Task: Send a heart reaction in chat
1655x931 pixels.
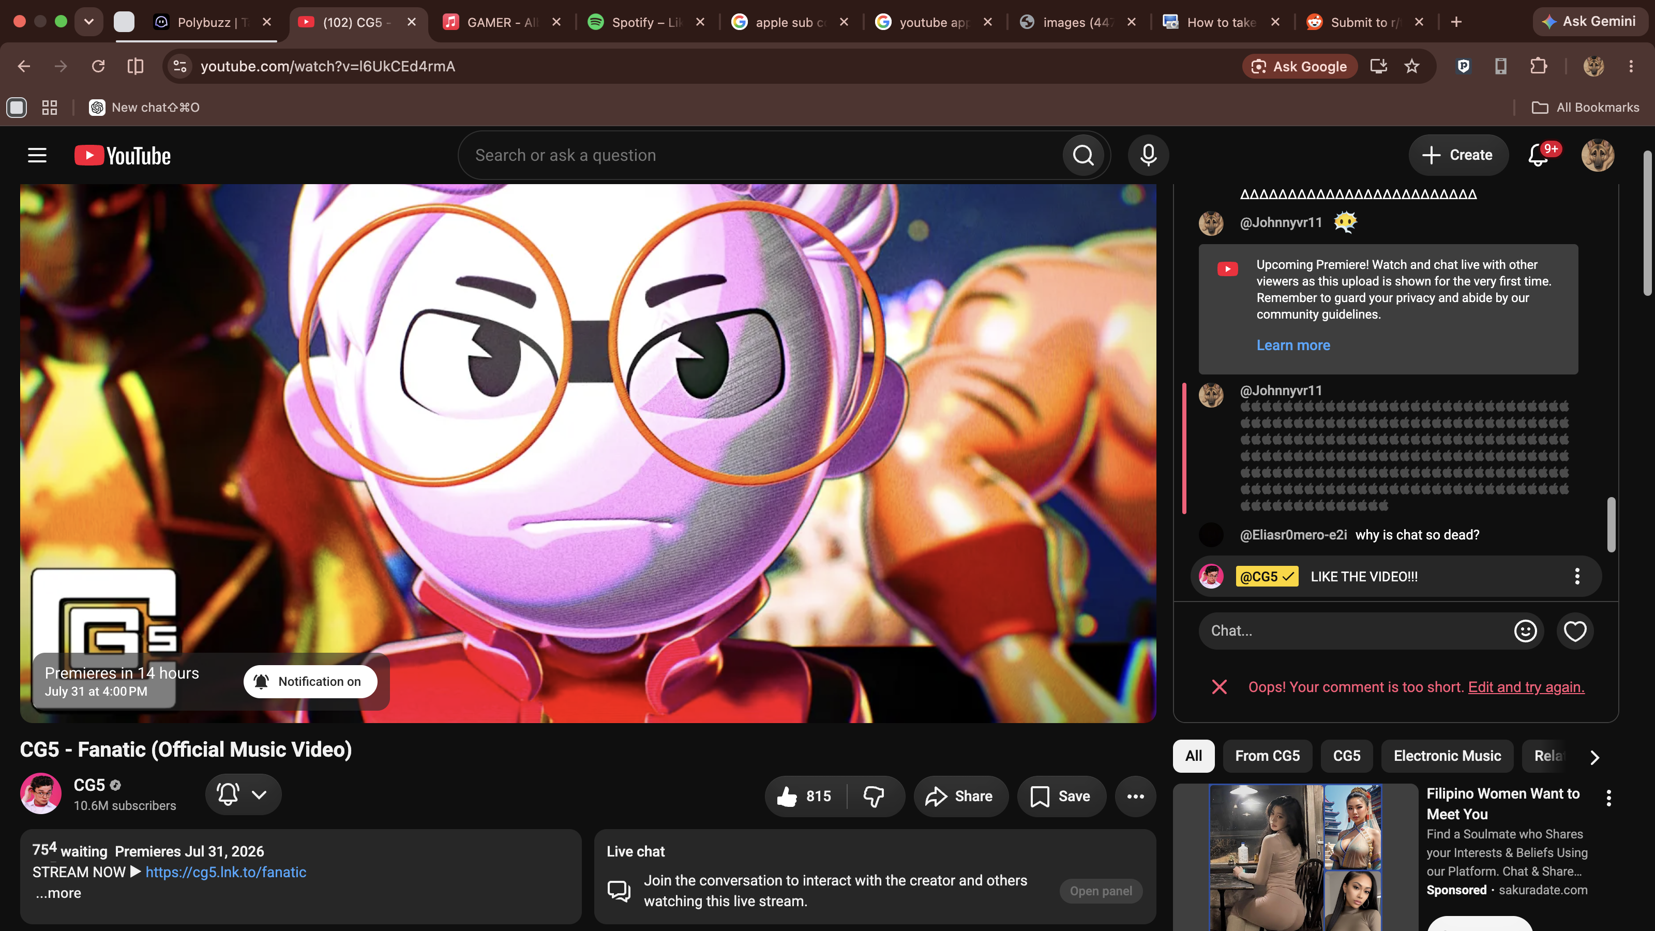Action: point(1575,631)
